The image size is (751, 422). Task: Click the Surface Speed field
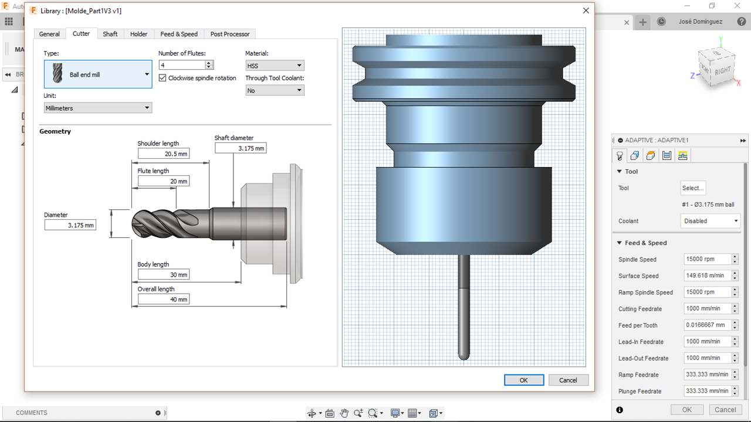(708, 275)
